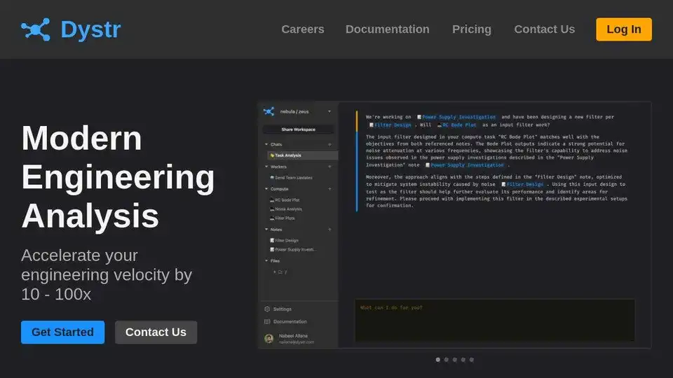Screen dimensions: 673x378
Task: Click Power Supply Investigation link in the user's question
Action: click(x=456, y=117)
